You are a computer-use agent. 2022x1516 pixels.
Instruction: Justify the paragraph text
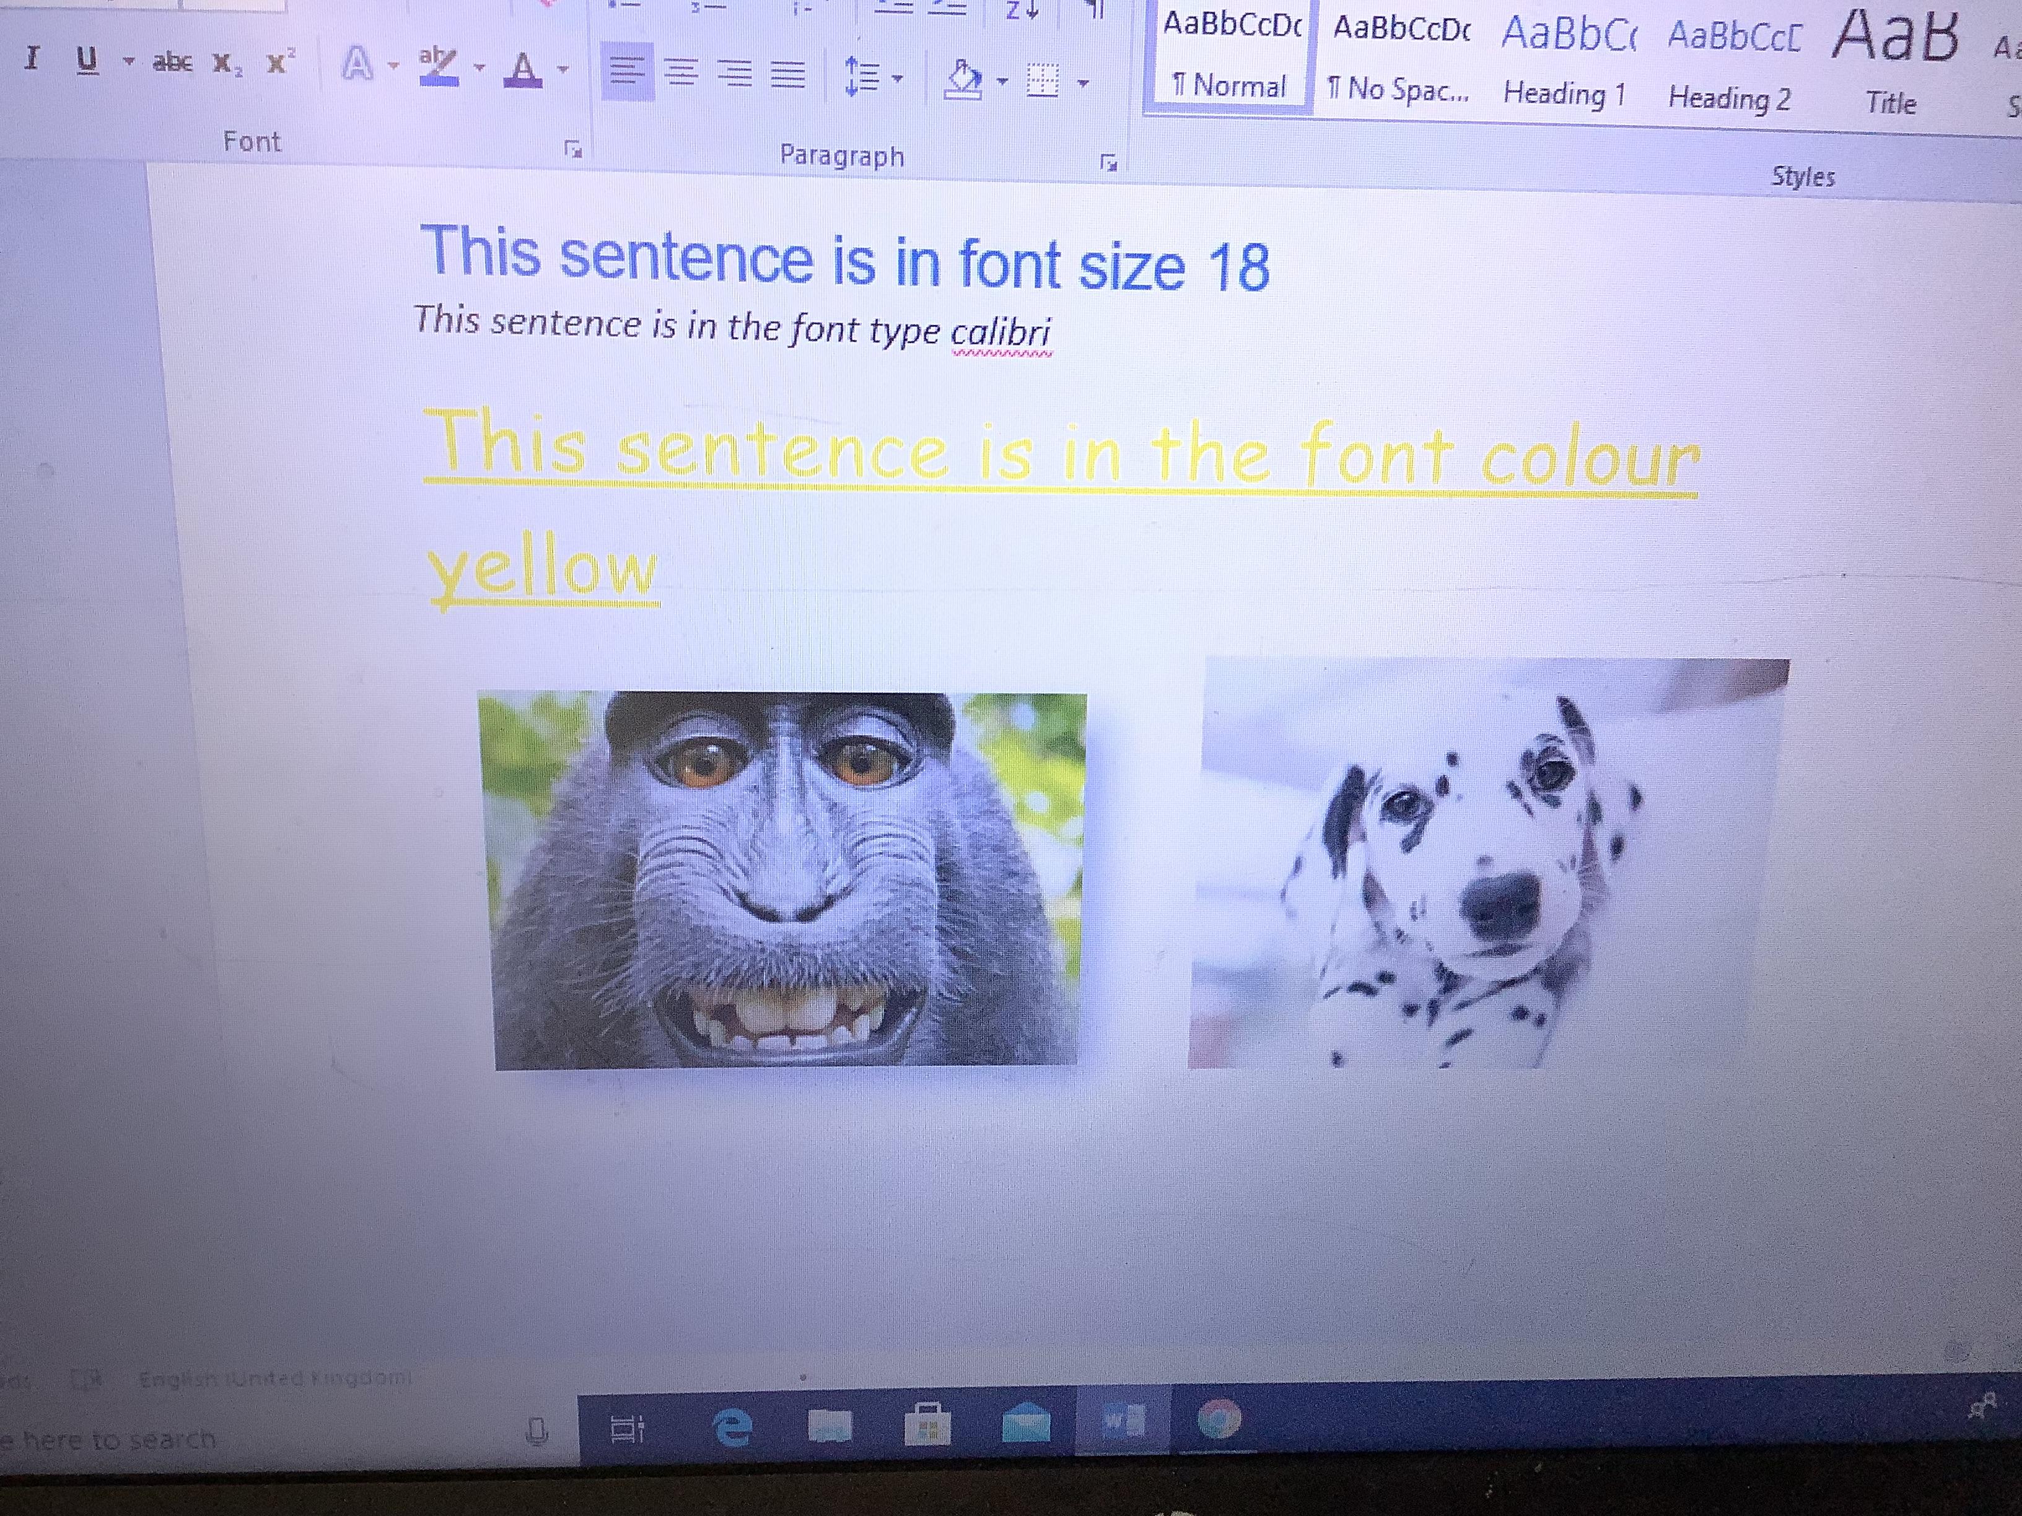tap(787, 75)
